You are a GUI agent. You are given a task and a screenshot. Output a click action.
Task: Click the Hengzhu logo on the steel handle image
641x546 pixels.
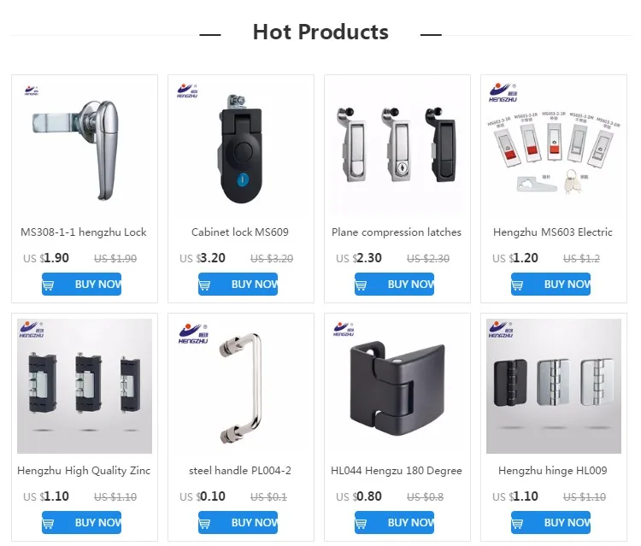pos(193,334)
